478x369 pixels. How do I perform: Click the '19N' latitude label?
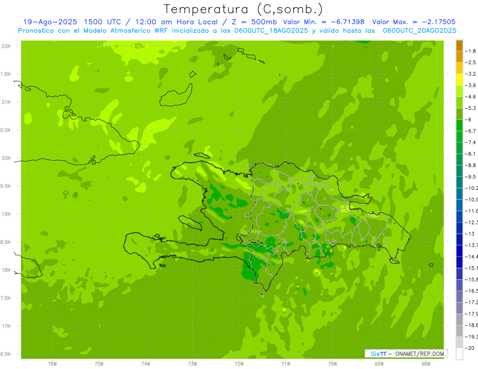[6, 214]
